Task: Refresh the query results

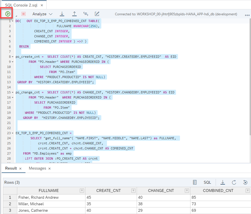Action: tap(234, 182)
